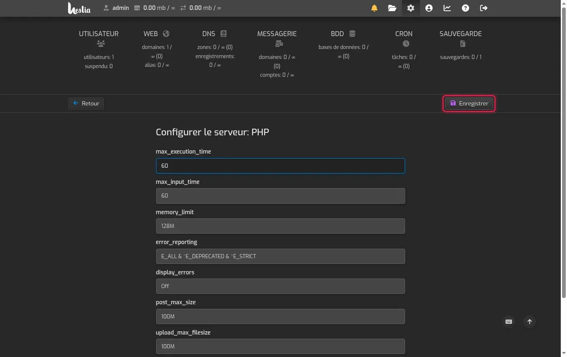Open the CRON tab
This screenshot has width=567, height=357.
pyautogui.click(x=404, y=49)
